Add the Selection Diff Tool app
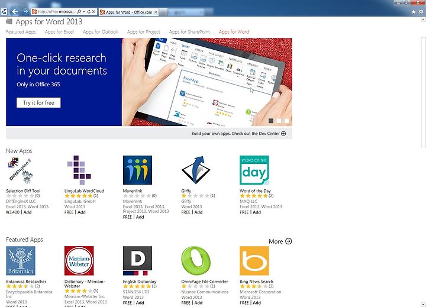Image resolution: width=426 pixels, height=307 pixels. (x=27, y=212)
